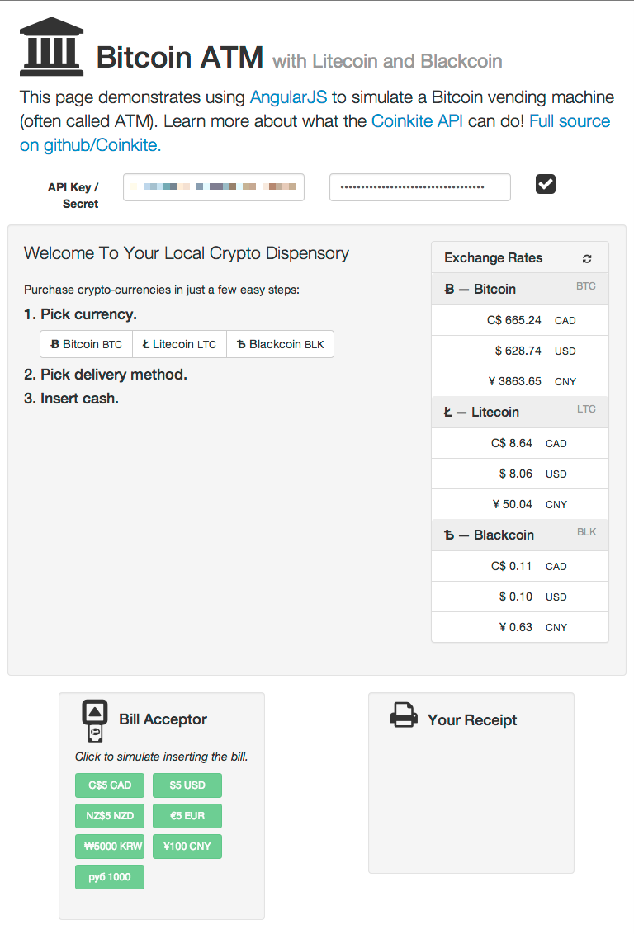
Task: Click '2. Pick delivery method.' step
Action: (x=106, y=375)
